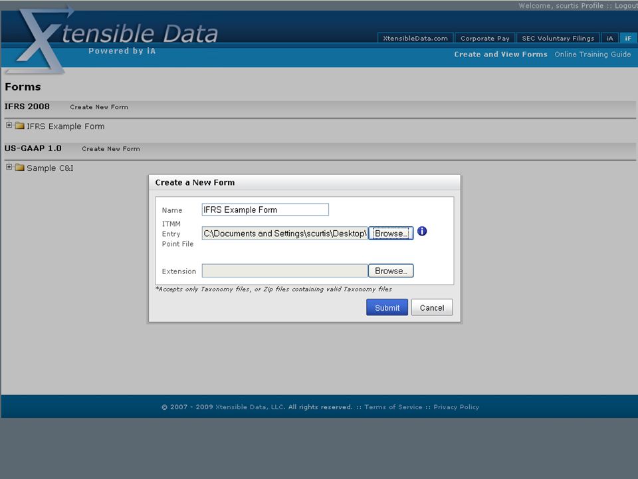Open Create and View Forms menu
Image resolution: width=638 pixels, height=479 pixels.
tap(501, 54)
